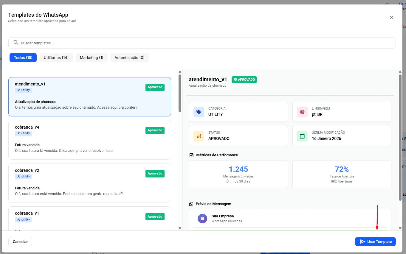Click the wrench utility badge on atendimento_v1
This screenshot has width=406, height=254.
tap(23, 90)
